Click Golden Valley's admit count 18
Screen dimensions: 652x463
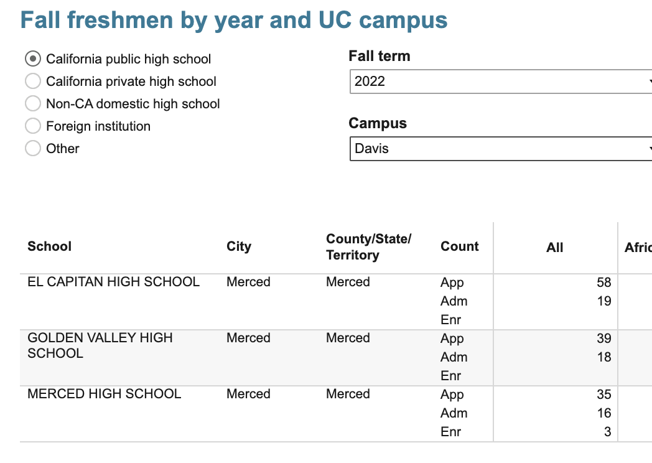(603, 357)
